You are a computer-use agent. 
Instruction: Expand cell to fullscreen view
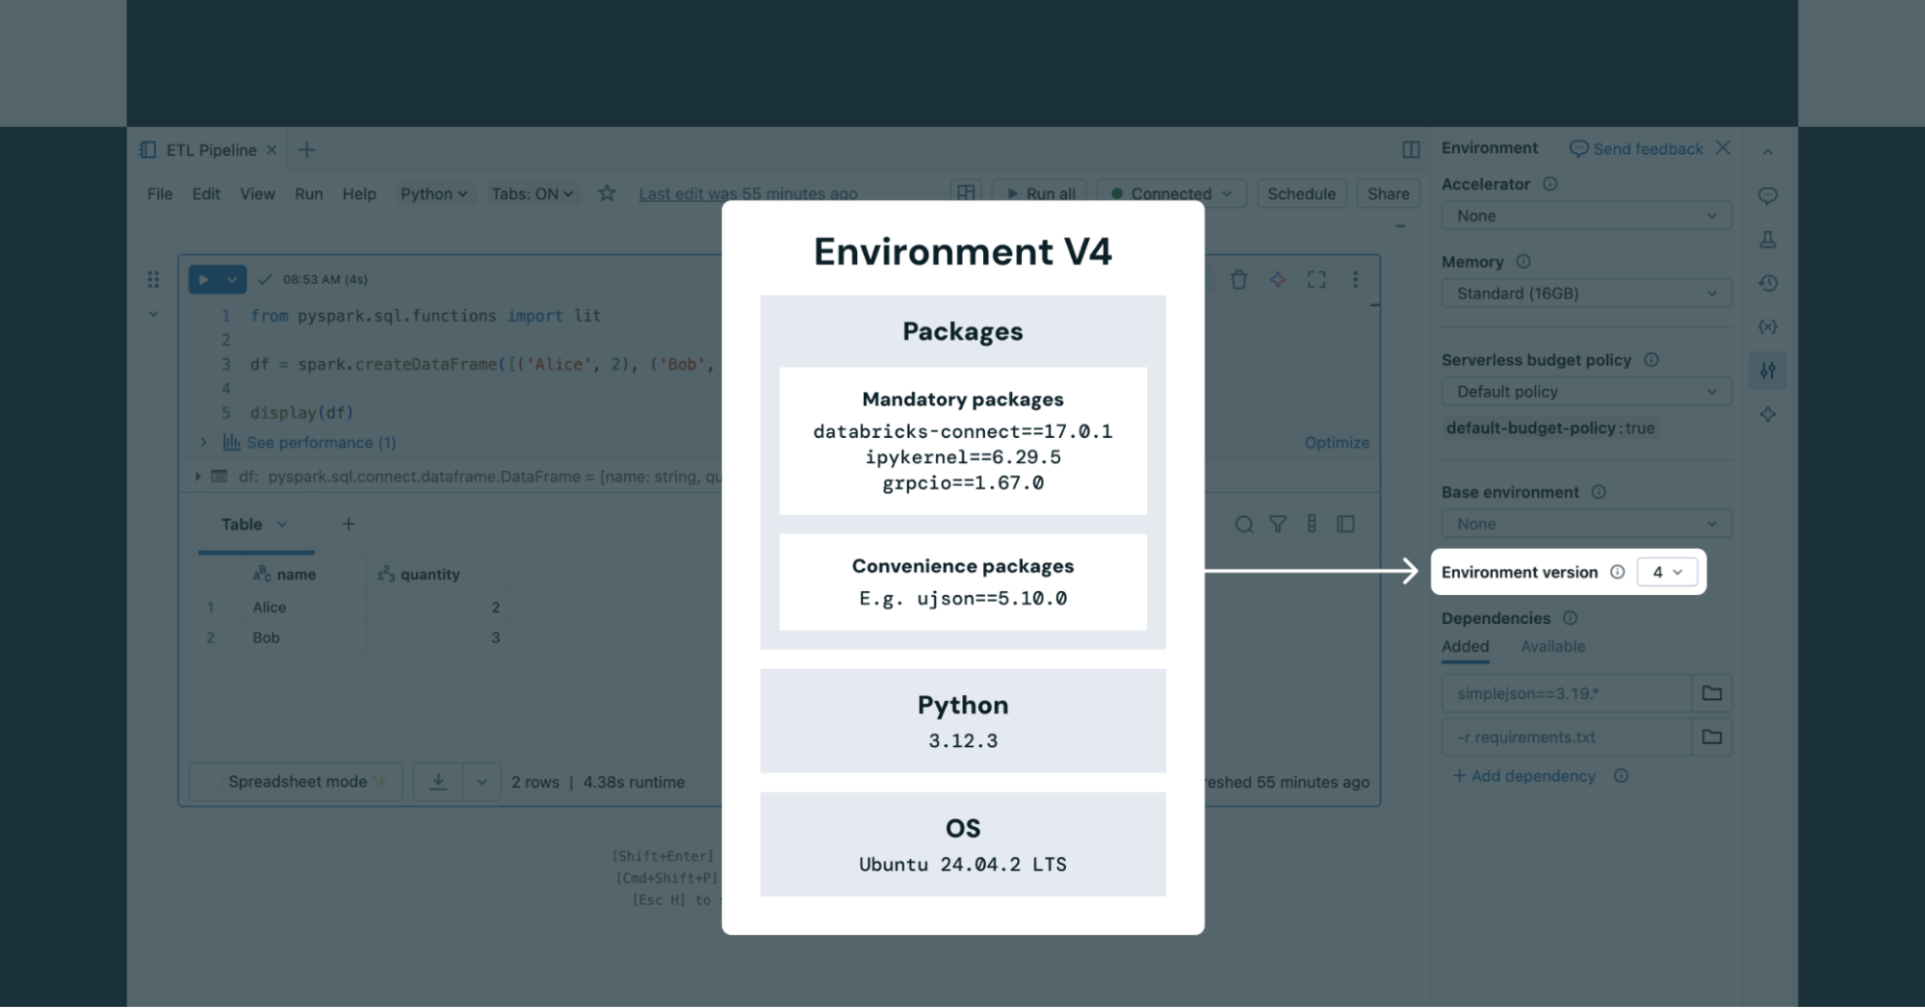(1315, 280)
